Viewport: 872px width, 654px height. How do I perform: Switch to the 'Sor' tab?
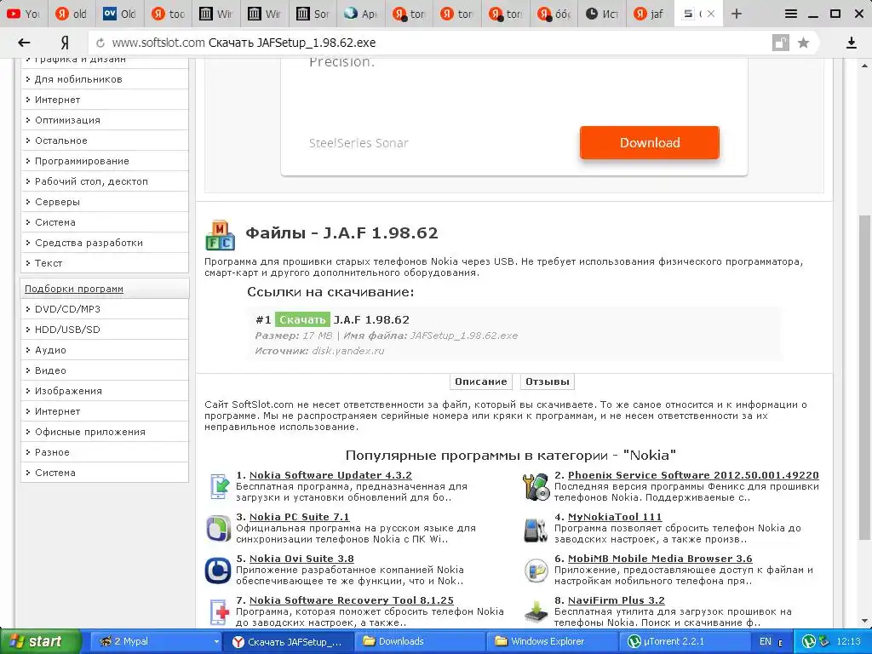pos(313,14)
